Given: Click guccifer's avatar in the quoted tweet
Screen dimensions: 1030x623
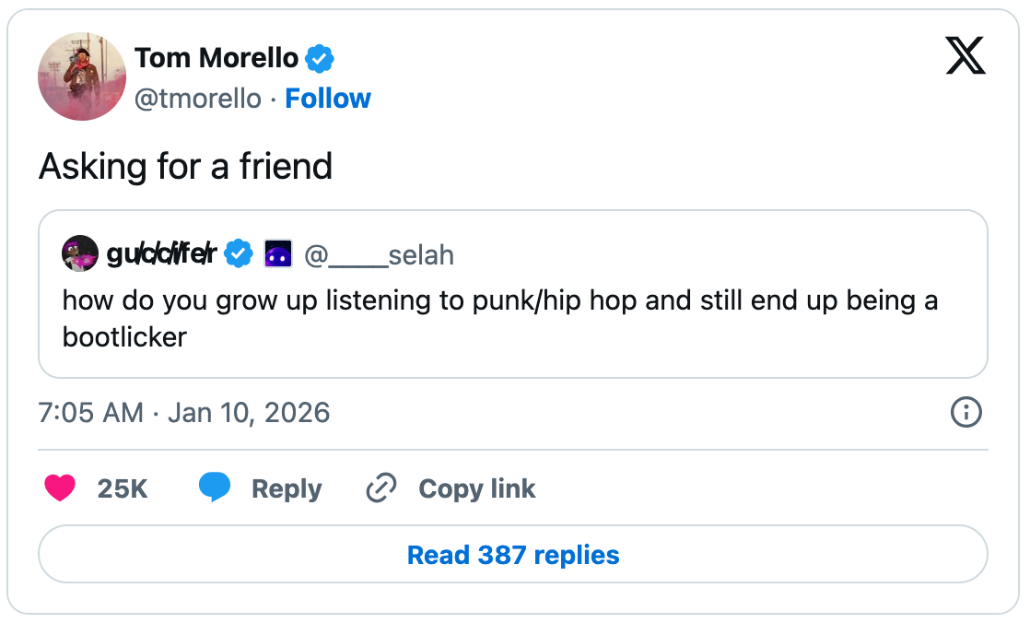Looking at the screenshot, I should [x=81, y=253].
